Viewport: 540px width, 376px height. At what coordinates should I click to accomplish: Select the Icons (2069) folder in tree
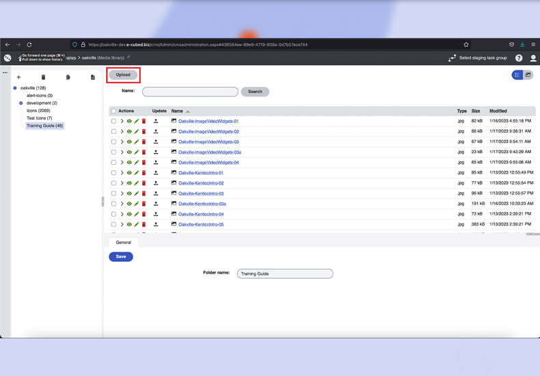[x=38, y=111]
